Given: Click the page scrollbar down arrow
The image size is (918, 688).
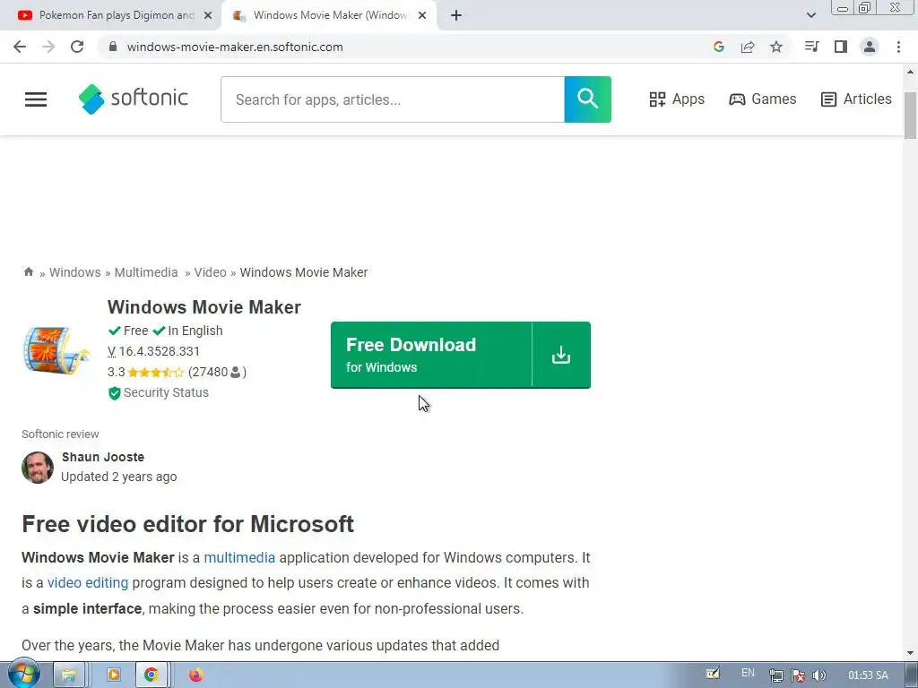Looking at the screenshot, I should pos(911,653).
